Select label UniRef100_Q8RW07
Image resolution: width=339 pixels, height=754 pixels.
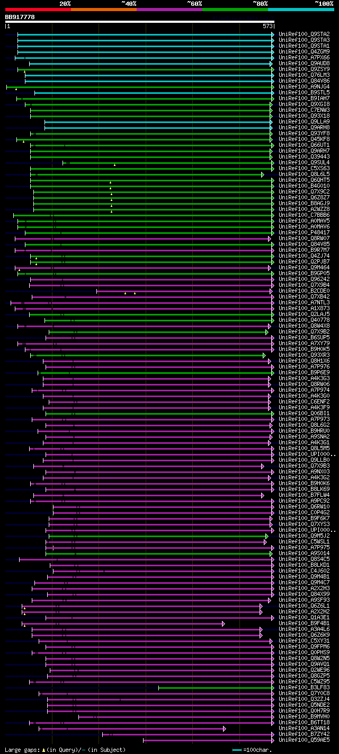pos(304,239)
